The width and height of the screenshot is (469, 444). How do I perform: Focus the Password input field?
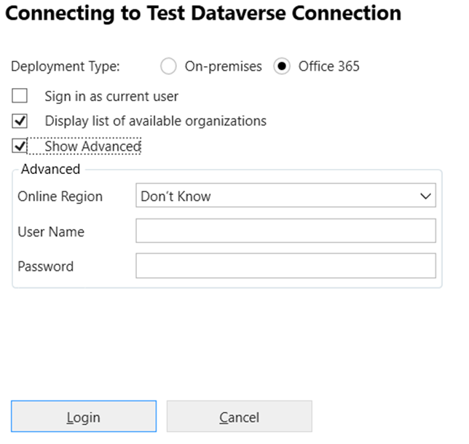(x=285, y=266)
